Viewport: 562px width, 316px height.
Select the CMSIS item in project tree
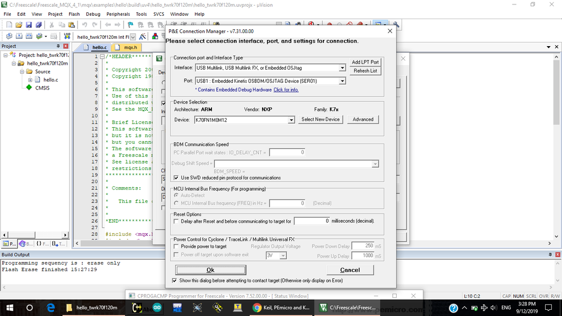pyautogui.click(x=42, y=88)
